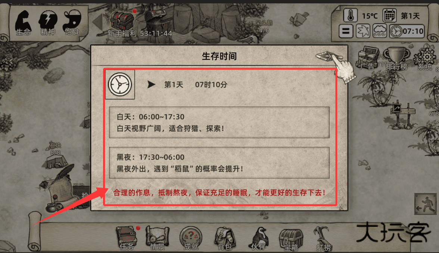Viewport: 439px width, 253px height.
Task: Click the 饱食 hunger status icon
Action: tap(72, 23)
